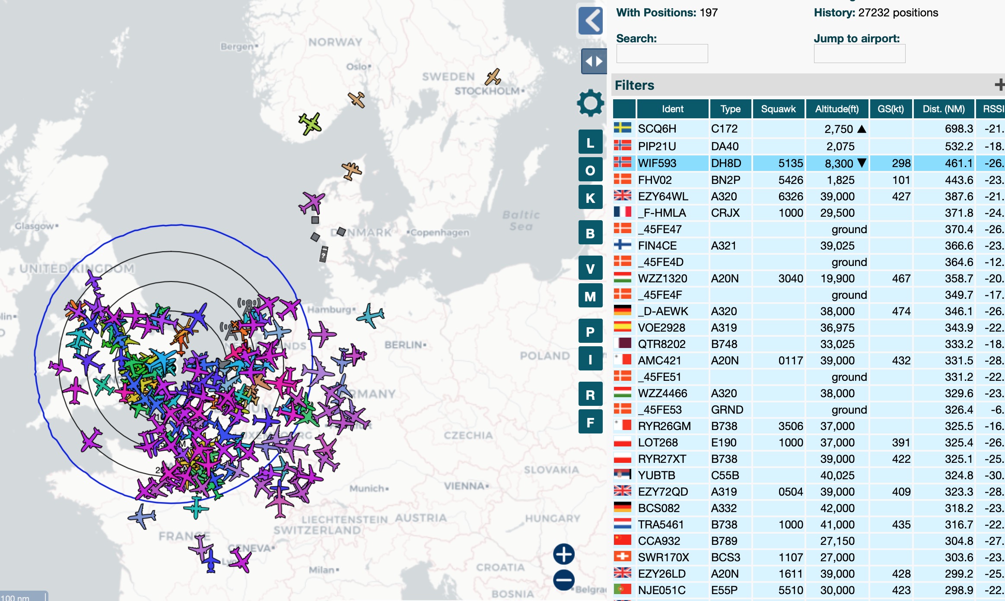Sort table by Ident column header

[672, 109]
